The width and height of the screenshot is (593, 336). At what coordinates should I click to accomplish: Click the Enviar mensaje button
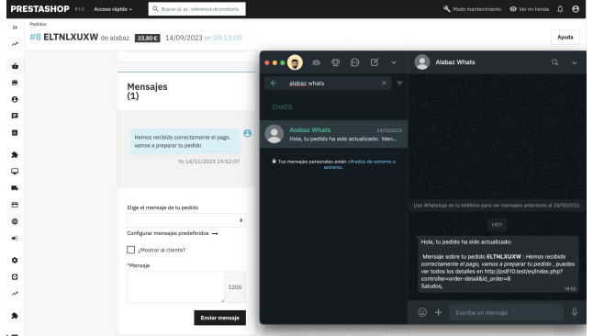click(x=219, y=318)
